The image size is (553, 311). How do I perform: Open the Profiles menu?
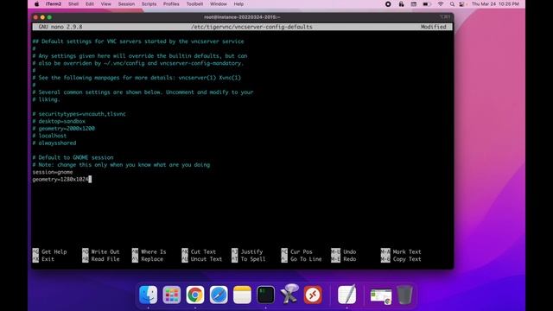pyautogui.click(x=171, y=4)
